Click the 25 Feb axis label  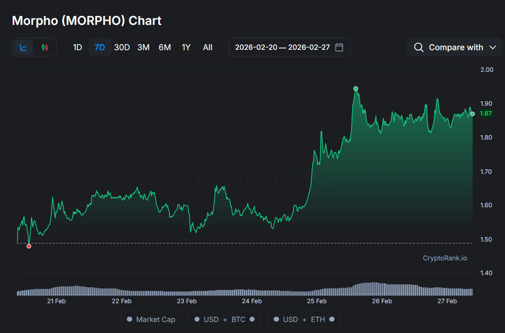pos(317,301)
